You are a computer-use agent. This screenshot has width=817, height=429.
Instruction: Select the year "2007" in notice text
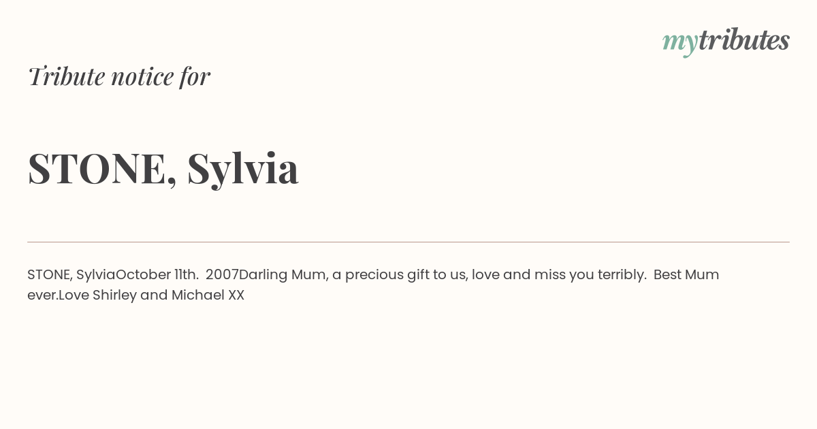222,275
